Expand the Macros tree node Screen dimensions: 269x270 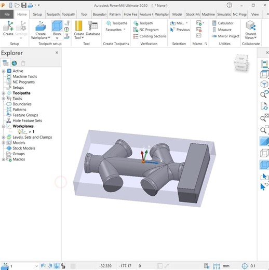click(3, 159)
